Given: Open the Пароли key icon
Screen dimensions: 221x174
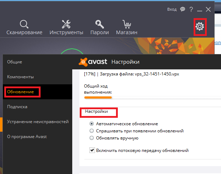Looking at the screenshot, I should coord(99,25).
